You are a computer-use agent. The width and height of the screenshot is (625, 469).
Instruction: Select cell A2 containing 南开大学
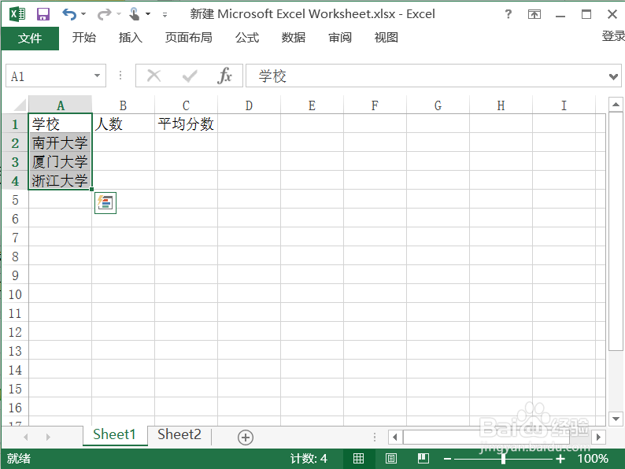click(x=60, y=142)
